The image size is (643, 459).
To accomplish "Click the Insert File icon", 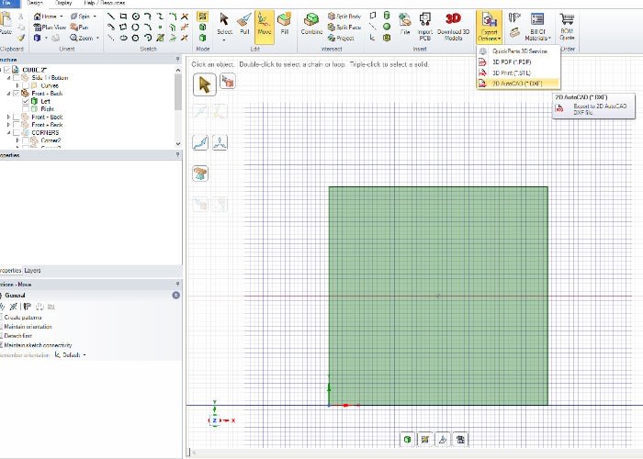I will pos(405,23).
